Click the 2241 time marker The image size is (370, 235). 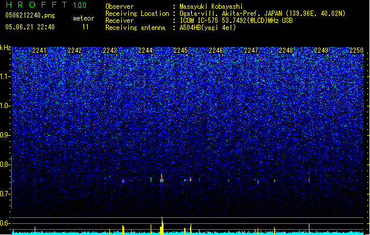[39, 51]
